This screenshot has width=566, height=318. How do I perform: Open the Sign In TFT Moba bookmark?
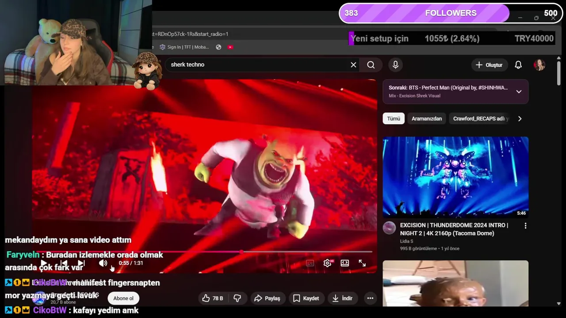pyautogui.click(x=184, y=47)
